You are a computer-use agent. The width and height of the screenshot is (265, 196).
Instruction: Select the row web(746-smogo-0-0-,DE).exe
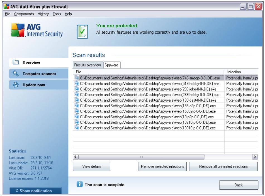coord(165,78)
